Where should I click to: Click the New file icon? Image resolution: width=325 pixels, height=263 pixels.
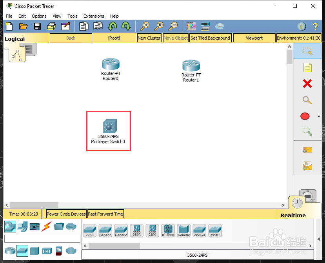[x=9, y=26]
